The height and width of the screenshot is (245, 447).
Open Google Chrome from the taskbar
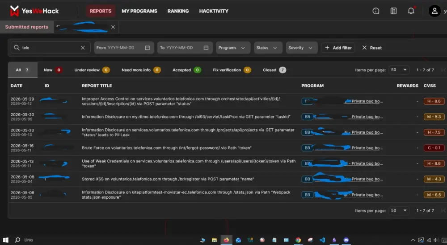tap(298, 240)
